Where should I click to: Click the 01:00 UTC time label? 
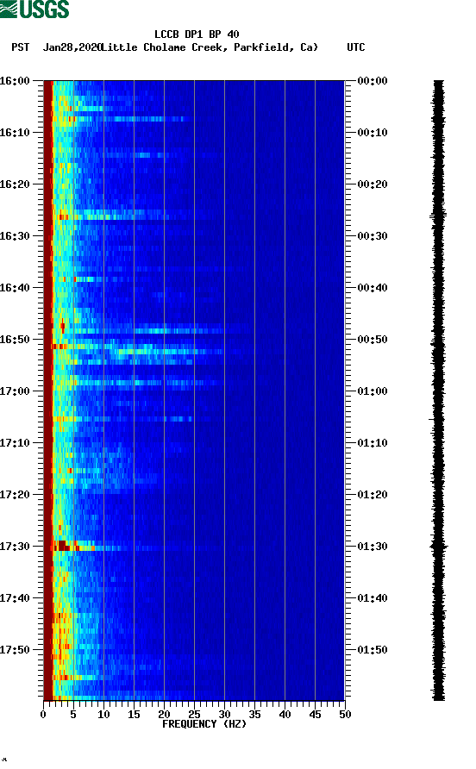(373, 391)
